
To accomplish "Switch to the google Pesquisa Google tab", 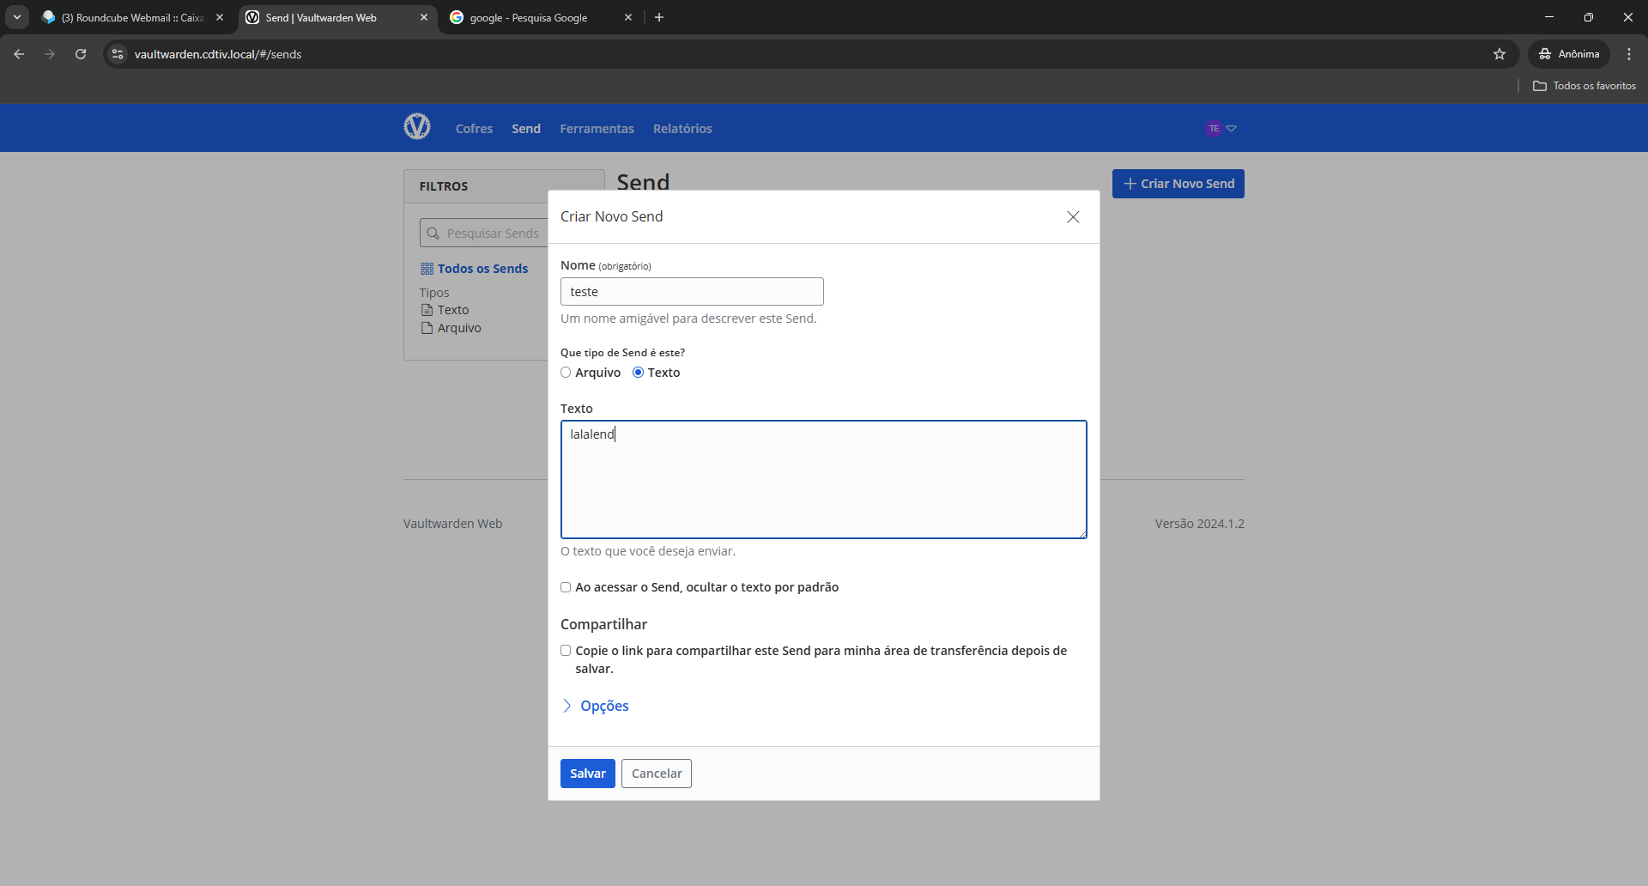I will pos(529,17).
